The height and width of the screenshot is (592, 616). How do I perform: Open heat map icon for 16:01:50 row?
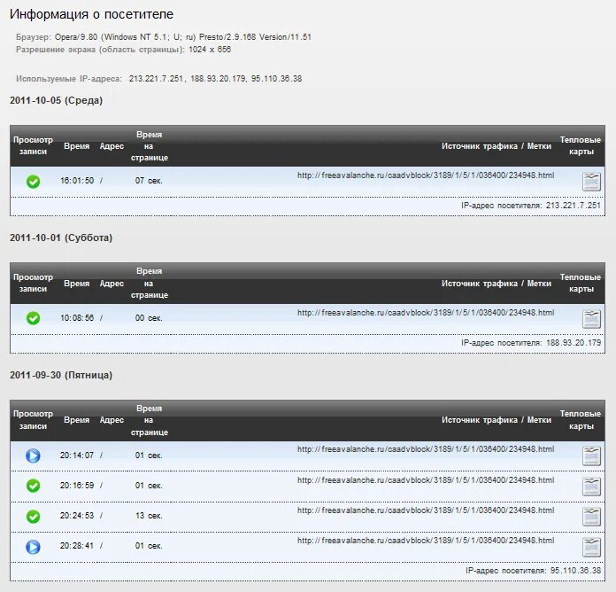pyautogui.click(x=591, y=182)
